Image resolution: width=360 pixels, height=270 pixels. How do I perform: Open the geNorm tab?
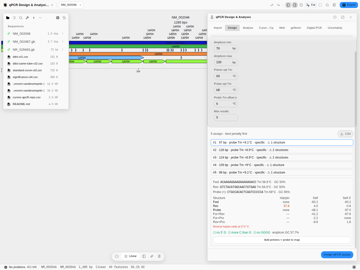click(296, 28)
